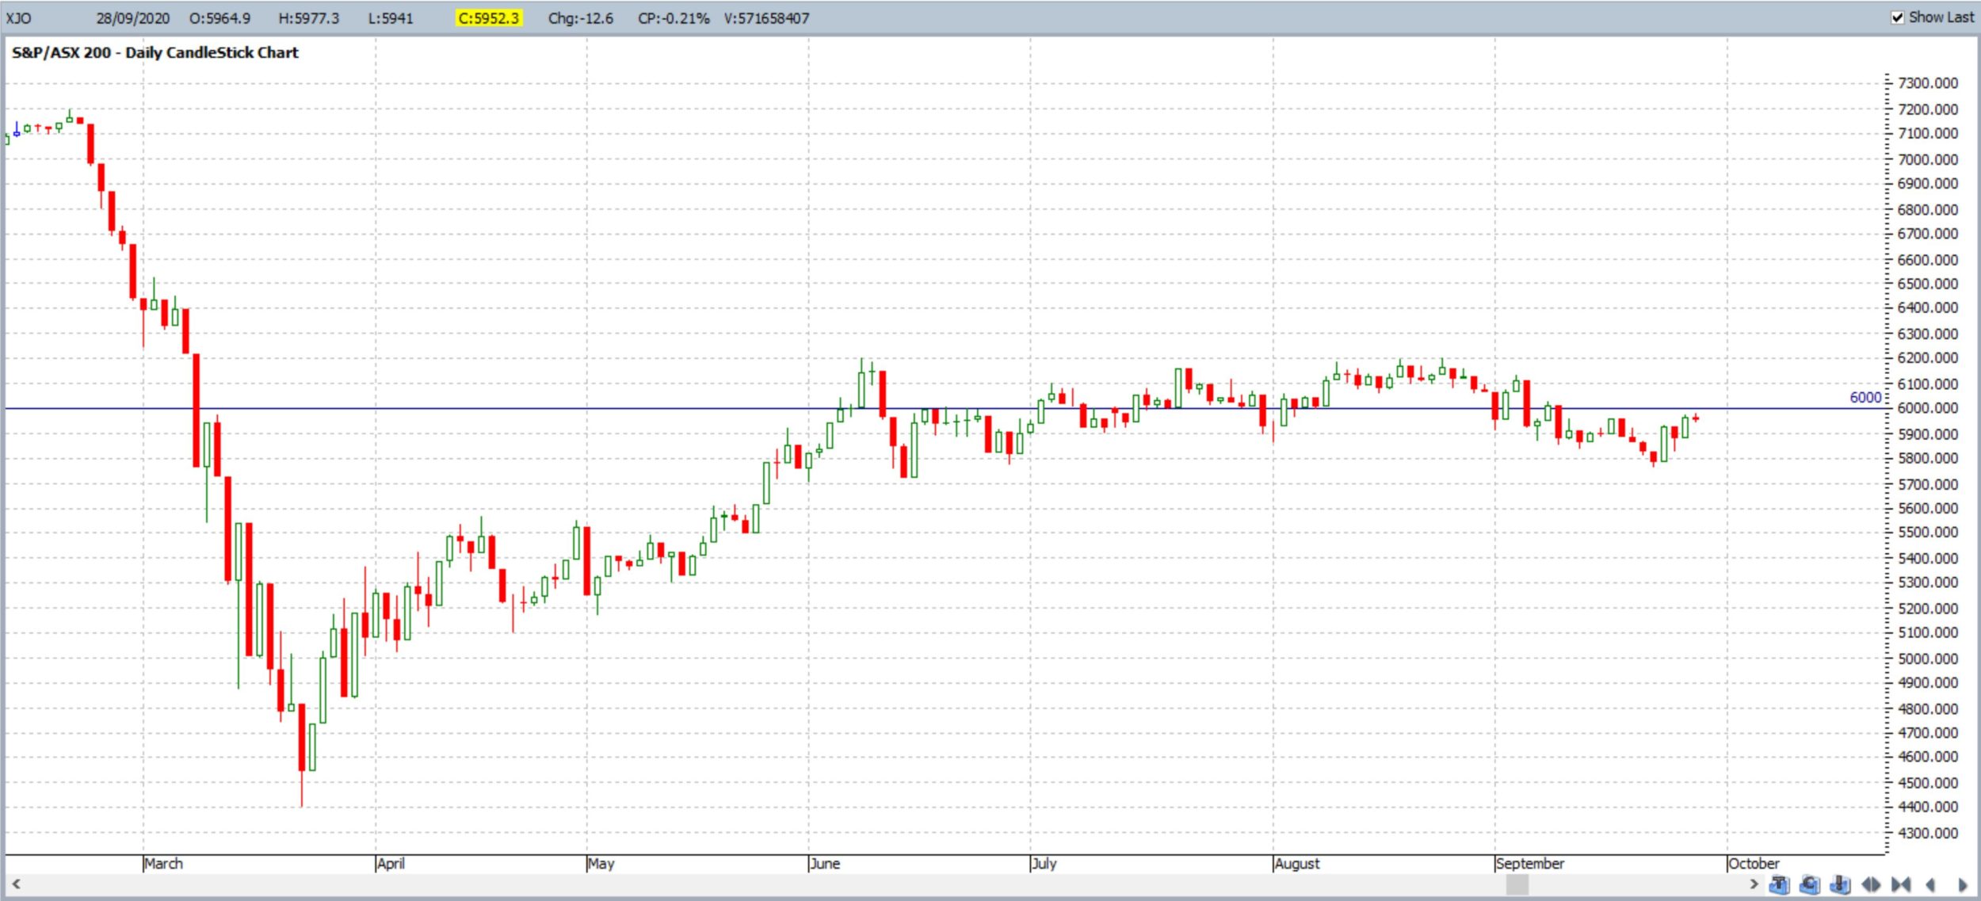Click the July label on the time axis
Viewport: 1981px width, 901px height.
click(x=1044, y=863)
